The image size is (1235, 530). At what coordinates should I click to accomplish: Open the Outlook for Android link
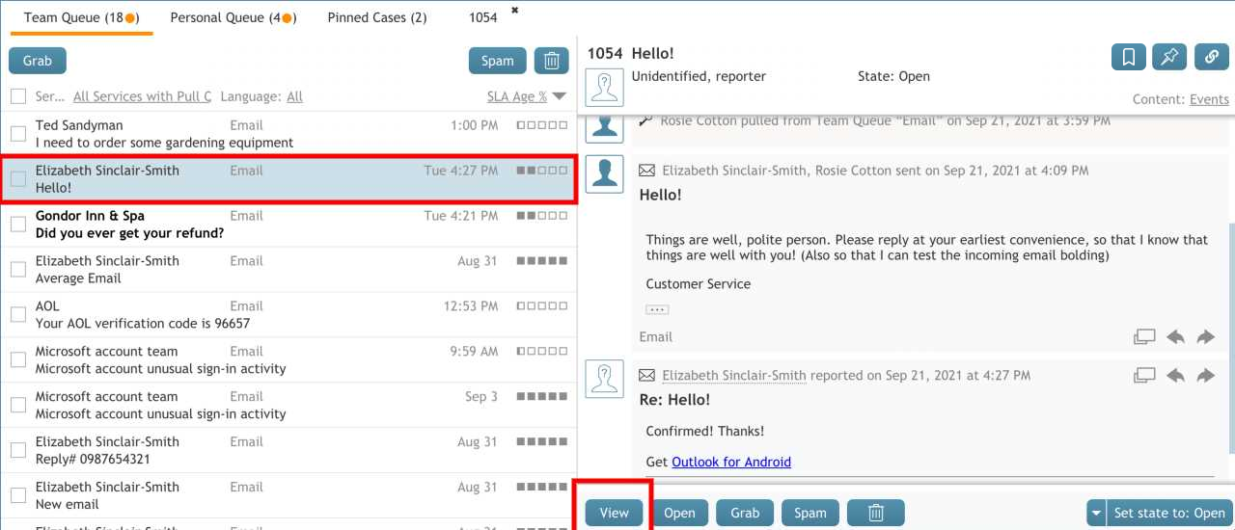click(x=730, y=462)
